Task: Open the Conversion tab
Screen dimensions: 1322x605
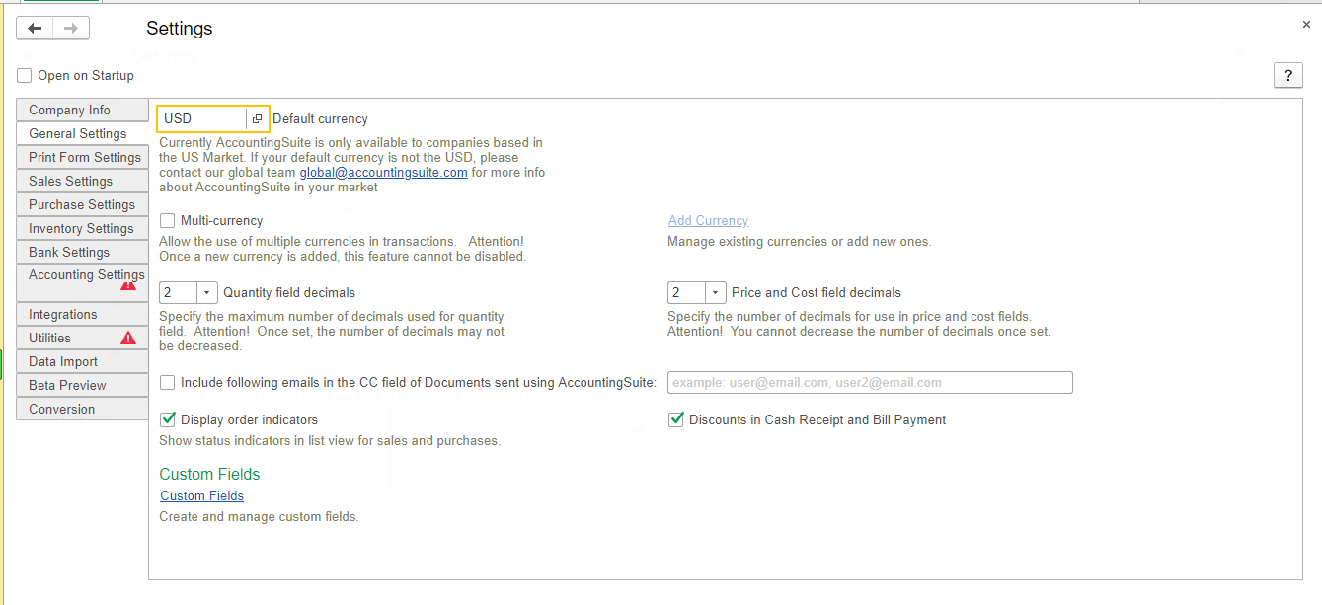Action: [x=82, y=410]
